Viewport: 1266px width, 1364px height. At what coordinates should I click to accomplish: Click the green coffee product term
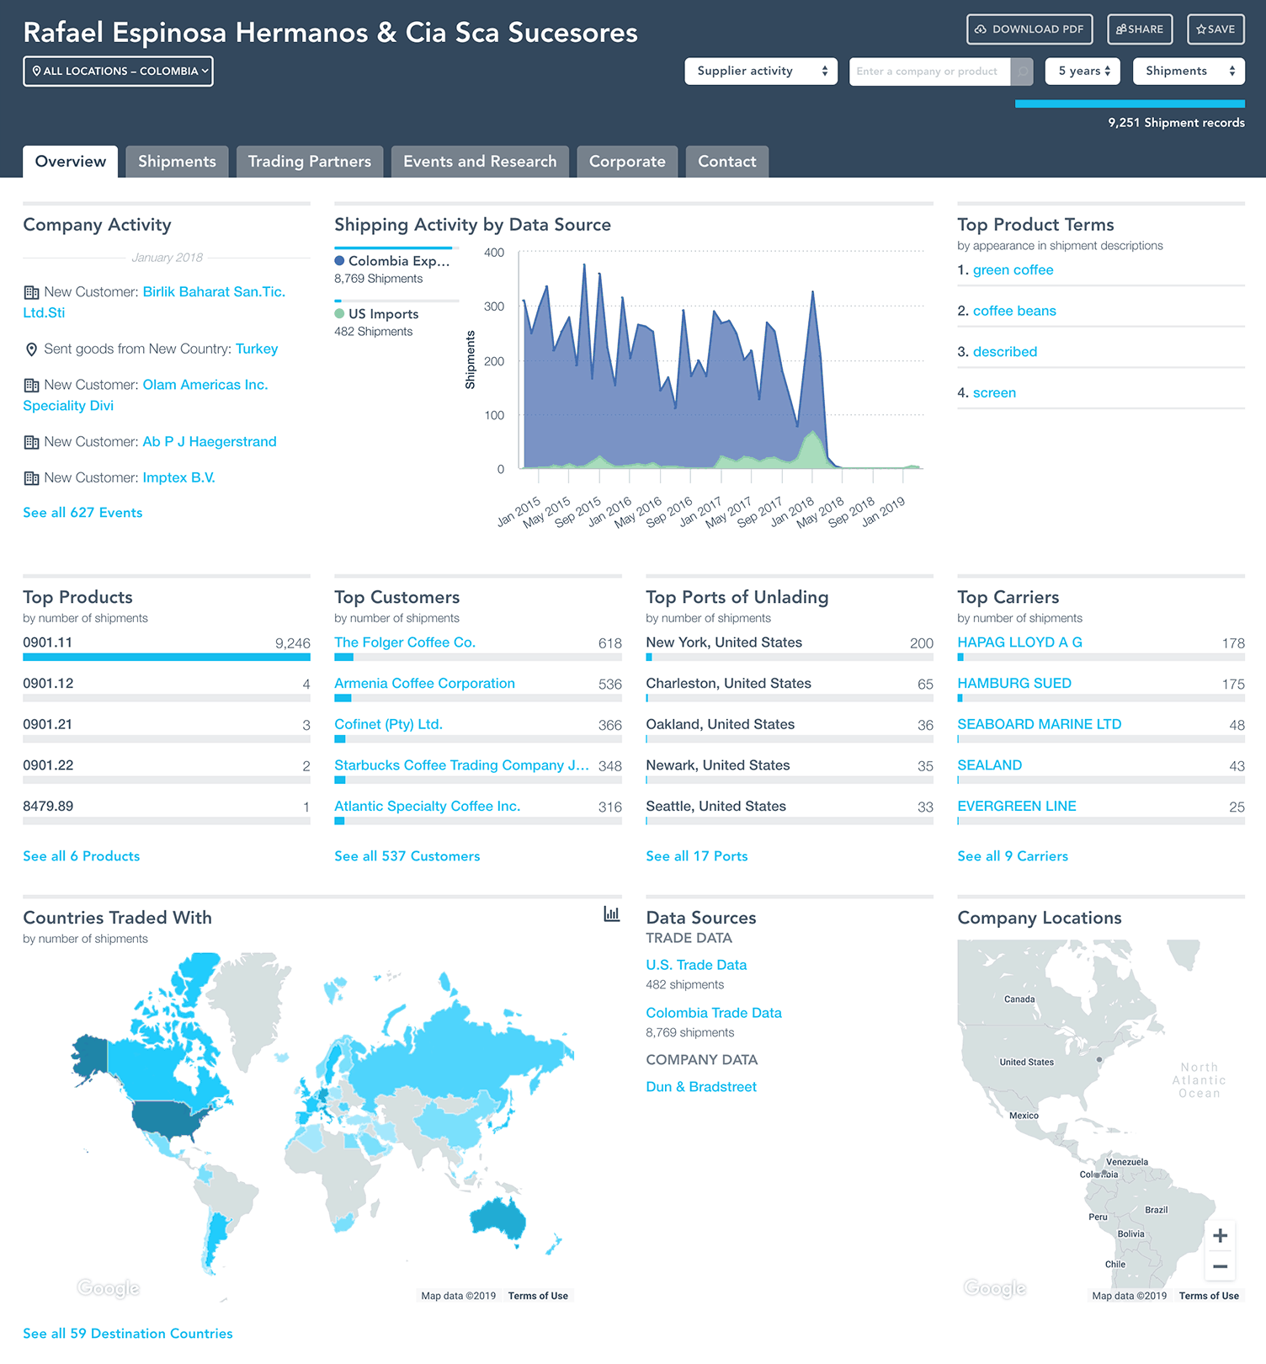click(x=1013, y=270)
